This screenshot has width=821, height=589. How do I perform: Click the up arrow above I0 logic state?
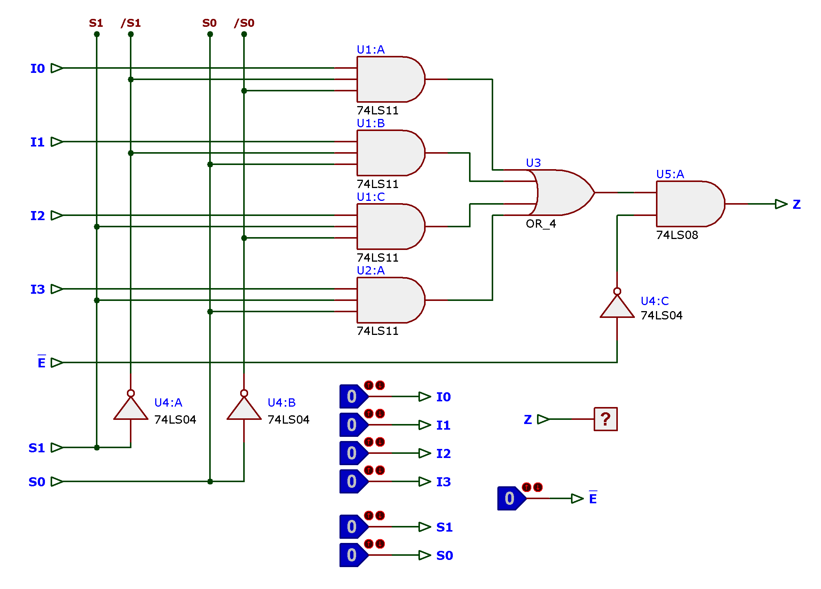pos(369,385)
